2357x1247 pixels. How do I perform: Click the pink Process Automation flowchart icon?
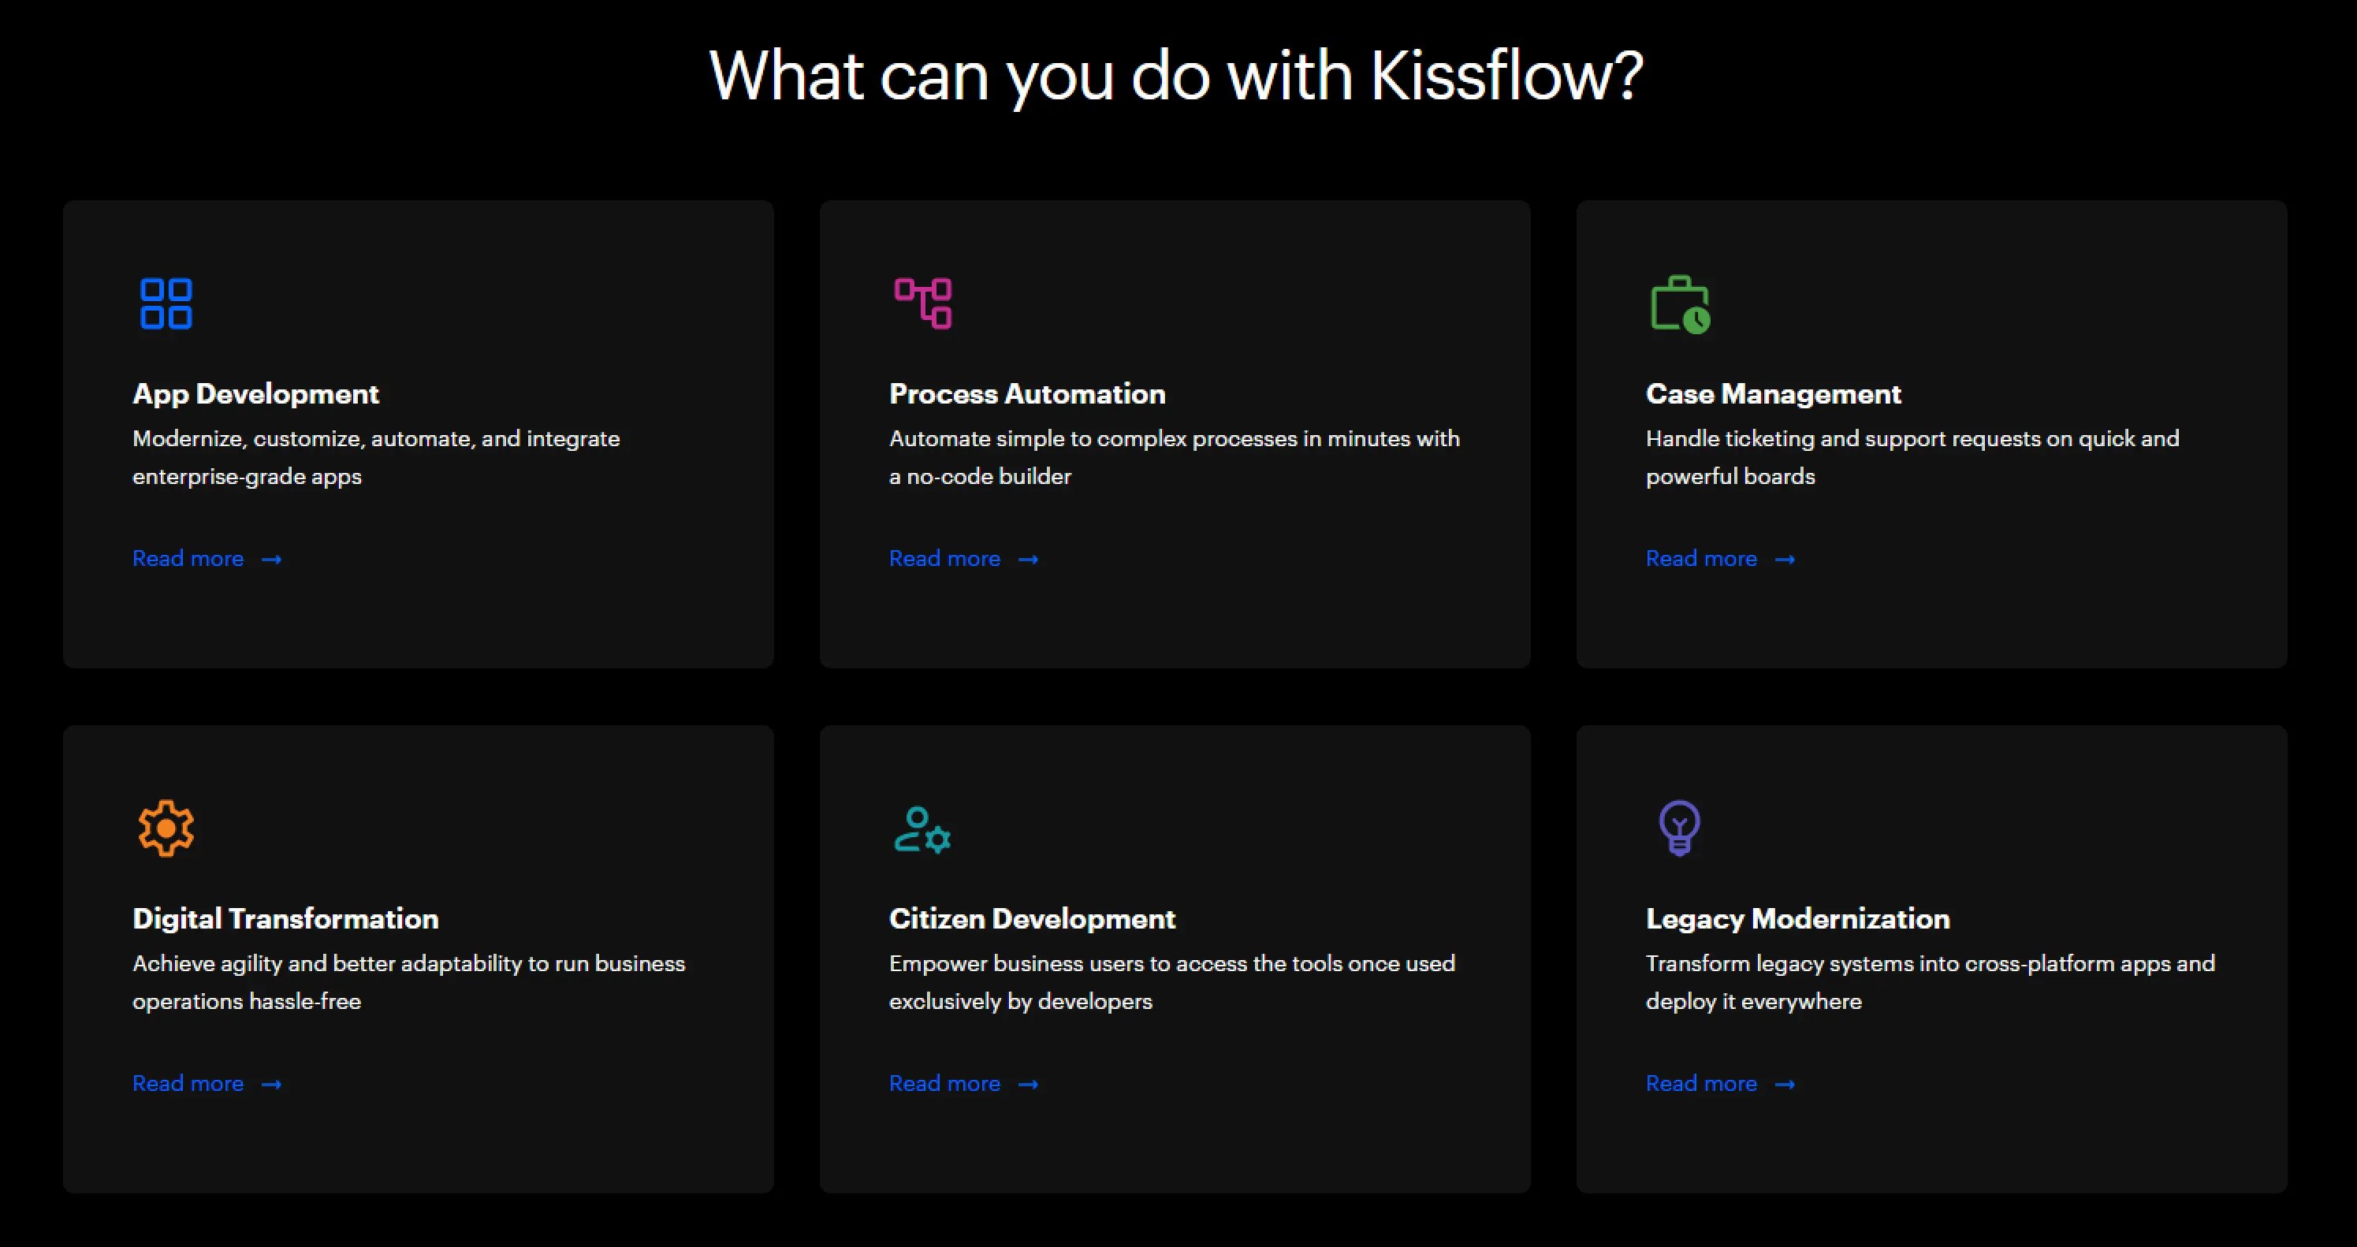point(922,301)
